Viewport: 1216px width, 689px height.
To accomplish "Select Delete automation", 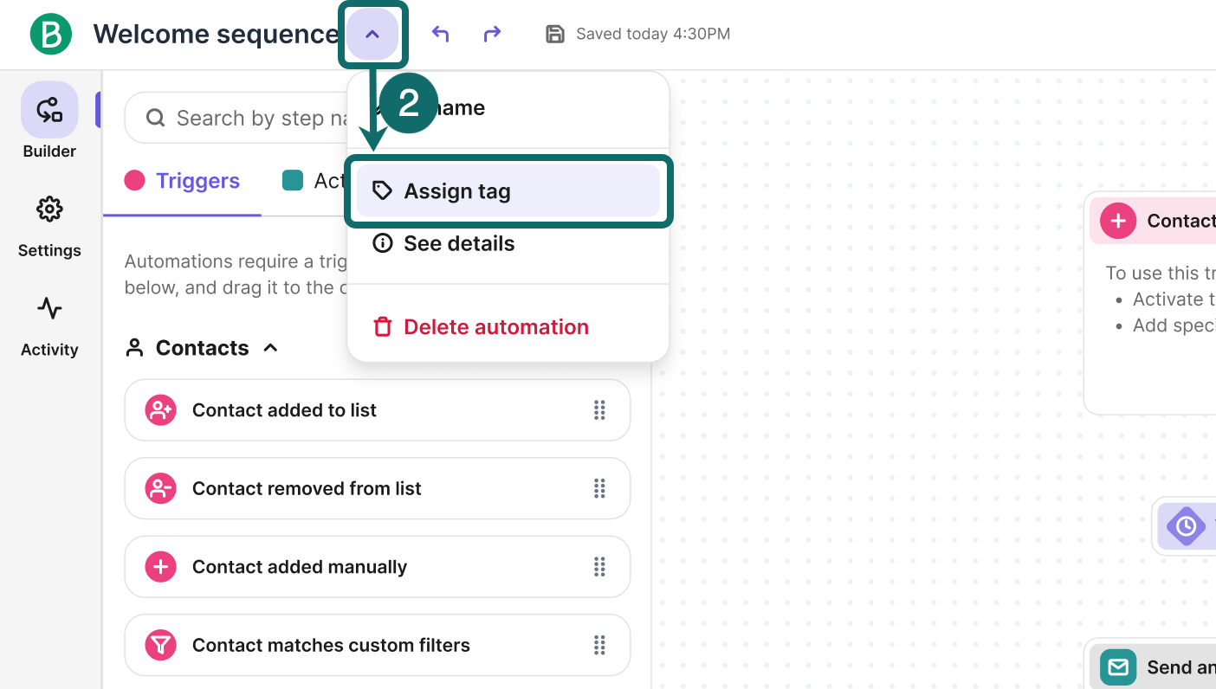I will click(x=496, y=327).
